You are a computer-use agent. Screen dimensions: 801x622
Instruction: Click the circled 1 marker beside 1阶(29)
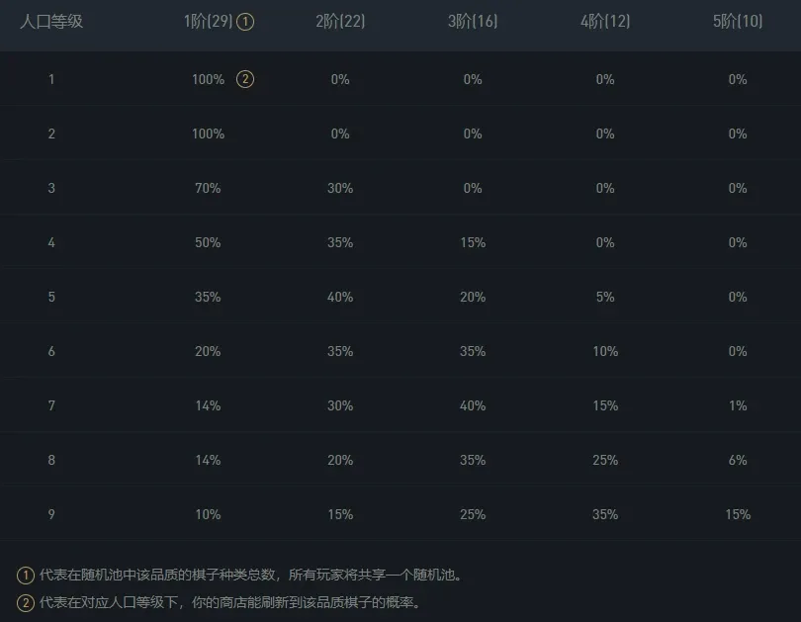(246, 22)
